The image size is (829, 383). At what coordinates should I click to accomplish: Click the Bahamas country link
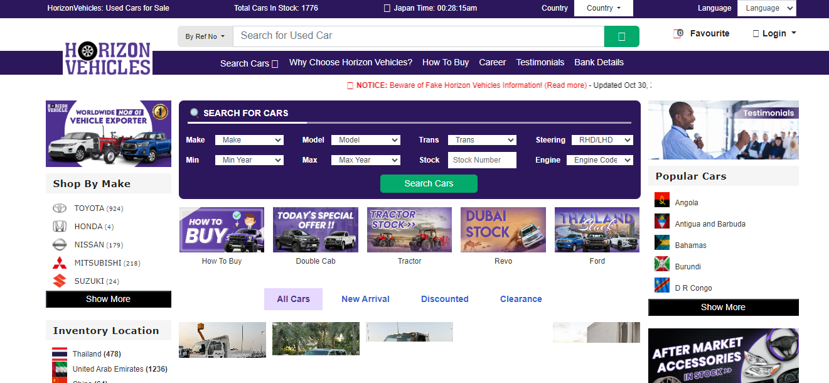(690, 245)
